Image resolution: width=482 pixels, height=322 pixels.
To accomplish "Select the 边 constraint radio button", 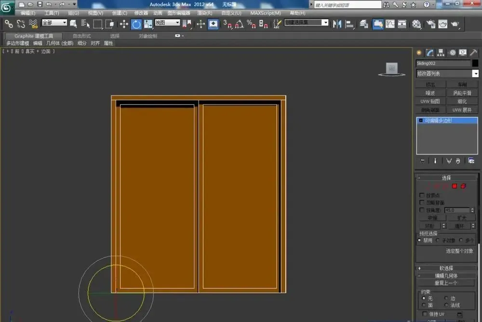I will coord(446,298).
